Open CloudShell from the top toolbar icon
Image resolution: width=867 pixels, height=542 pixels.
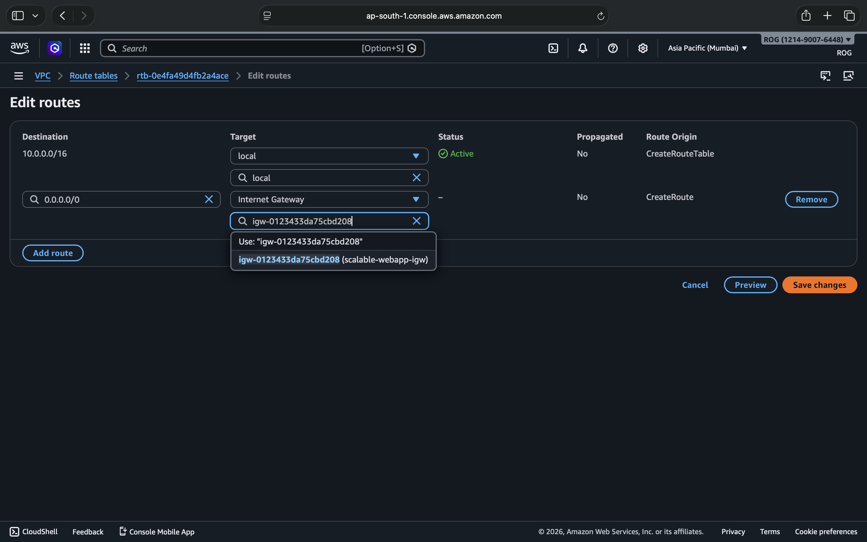(x=553, y=48)
